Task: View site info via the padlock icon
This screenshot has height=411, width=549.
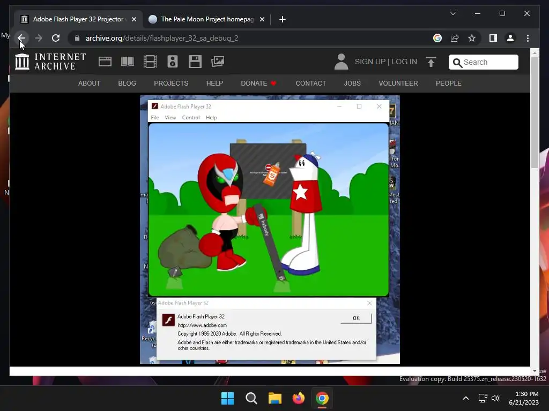Action: pyautogui.click(x=77, y=38)
